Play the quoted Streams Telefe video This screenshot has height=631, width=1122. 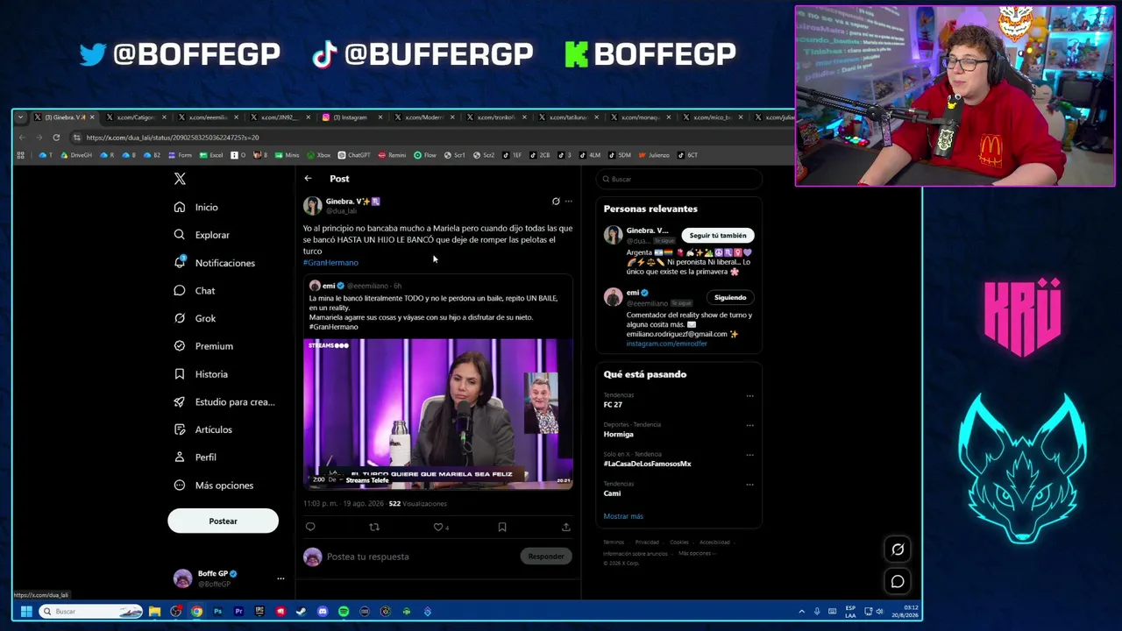pyautogui.click(x=438, y=414)
